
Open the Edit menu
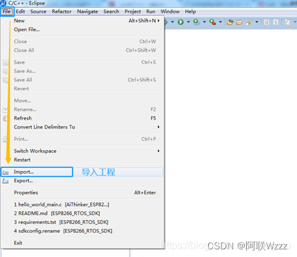tap(20, 11)
